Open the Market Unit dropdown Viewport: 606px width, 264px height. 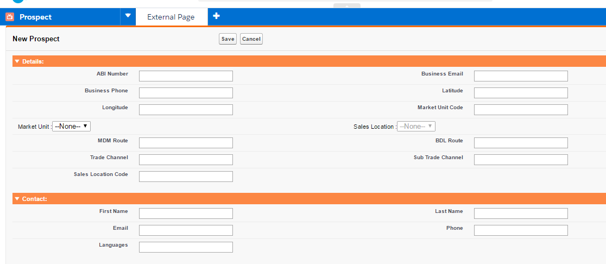pyautogui.click(x=72, y=127)
